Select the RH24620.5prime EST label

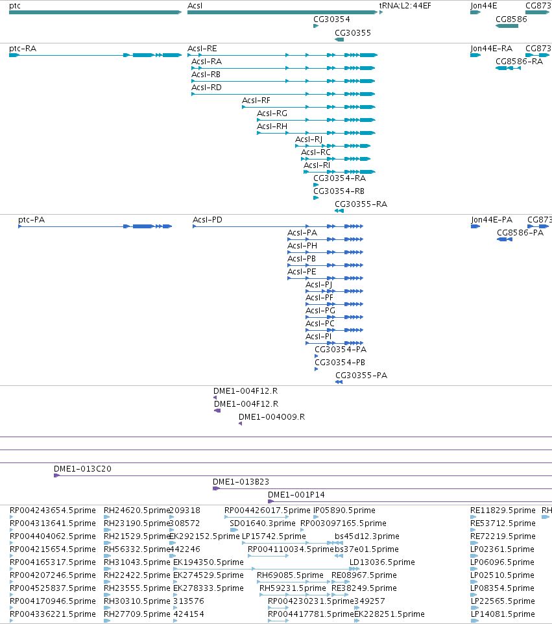[137, 510]
